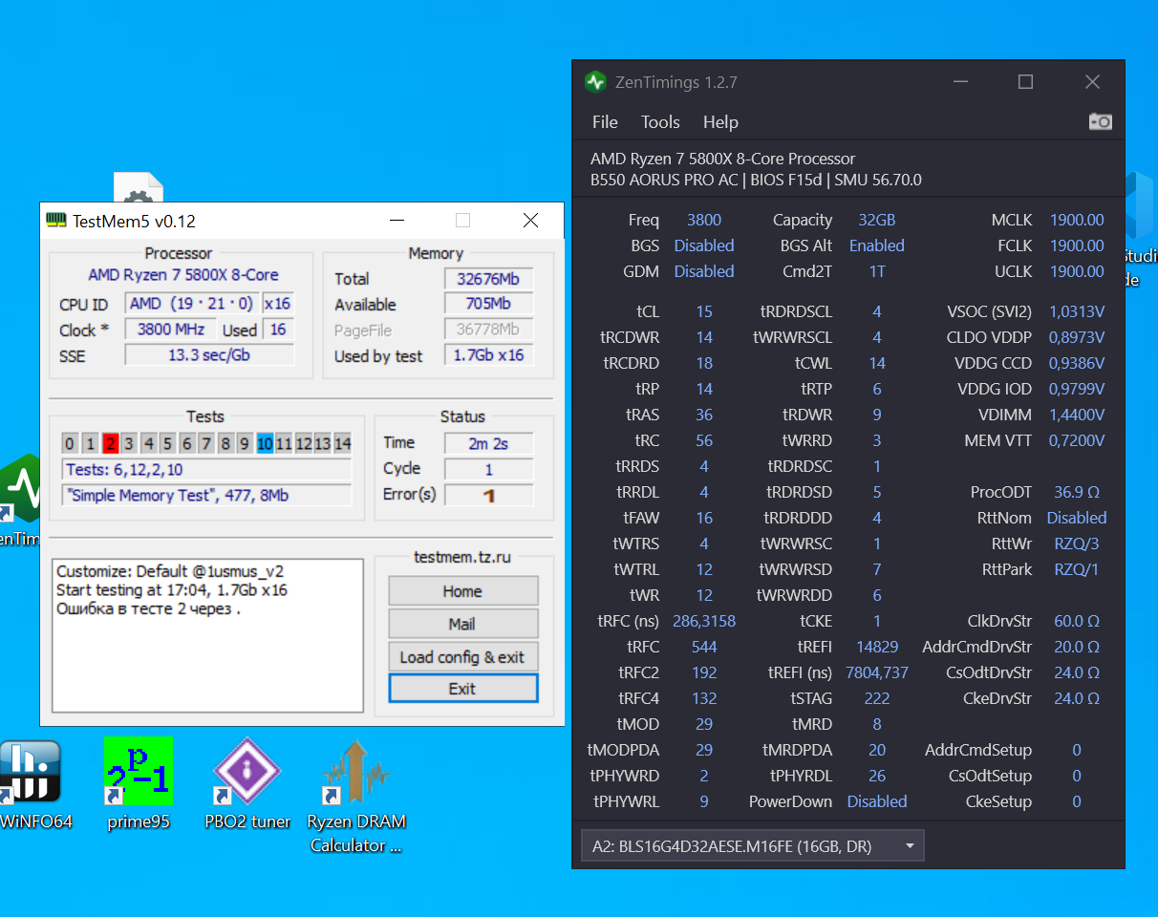This screenshot has height=917, width=1158.
Task: Click MCLK value 1900.00
Action: pos(1077,221)
